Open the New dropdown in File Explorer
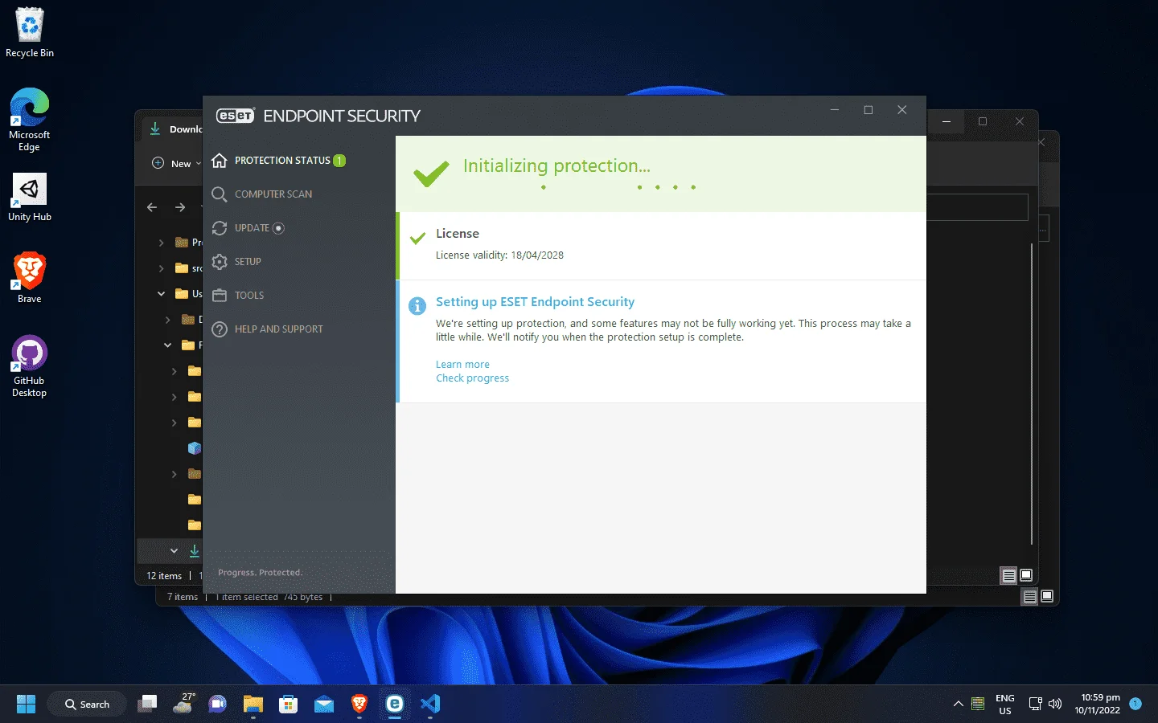The height and width of the screenshot is (723, 1158). click(x=177, y=163)
